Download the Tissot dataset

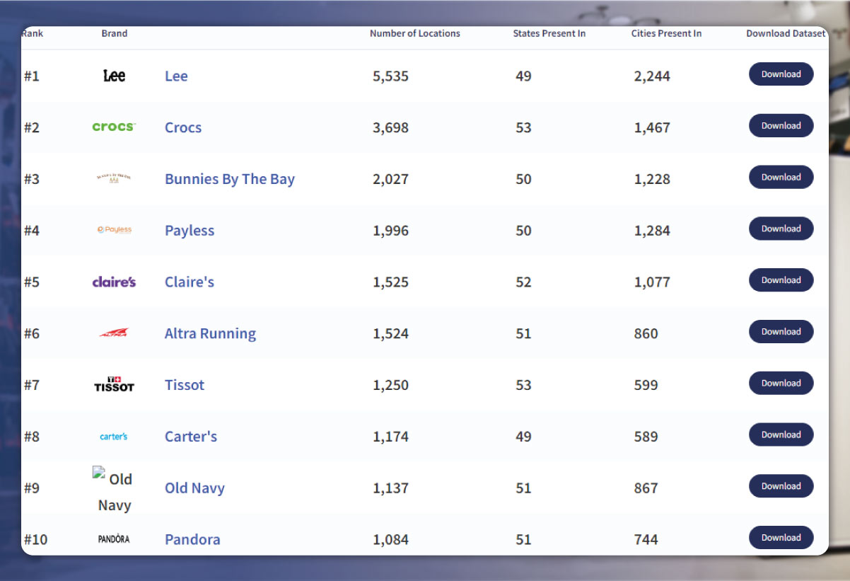pyautogui.click(x=781, y=384)
